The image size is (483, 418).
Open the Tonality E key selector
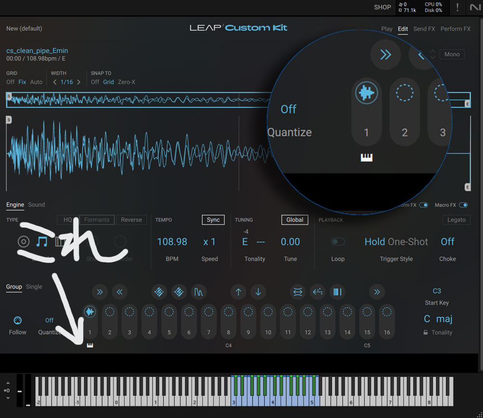245,242
